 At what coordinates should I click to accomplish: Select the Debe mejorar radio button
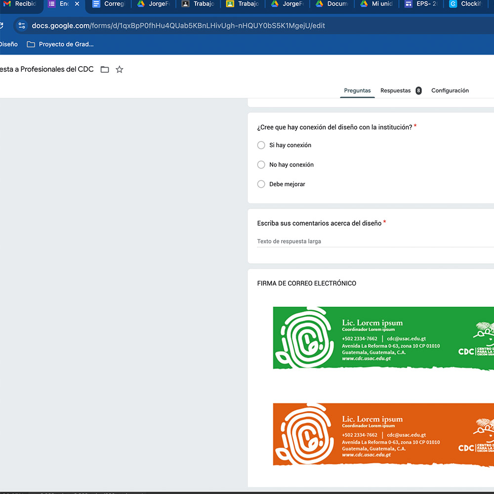pos(261,184)
